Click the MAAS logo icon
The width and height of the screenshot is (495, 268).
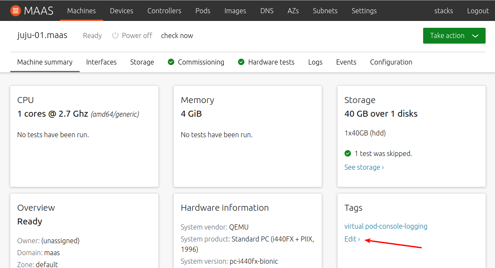15,11
